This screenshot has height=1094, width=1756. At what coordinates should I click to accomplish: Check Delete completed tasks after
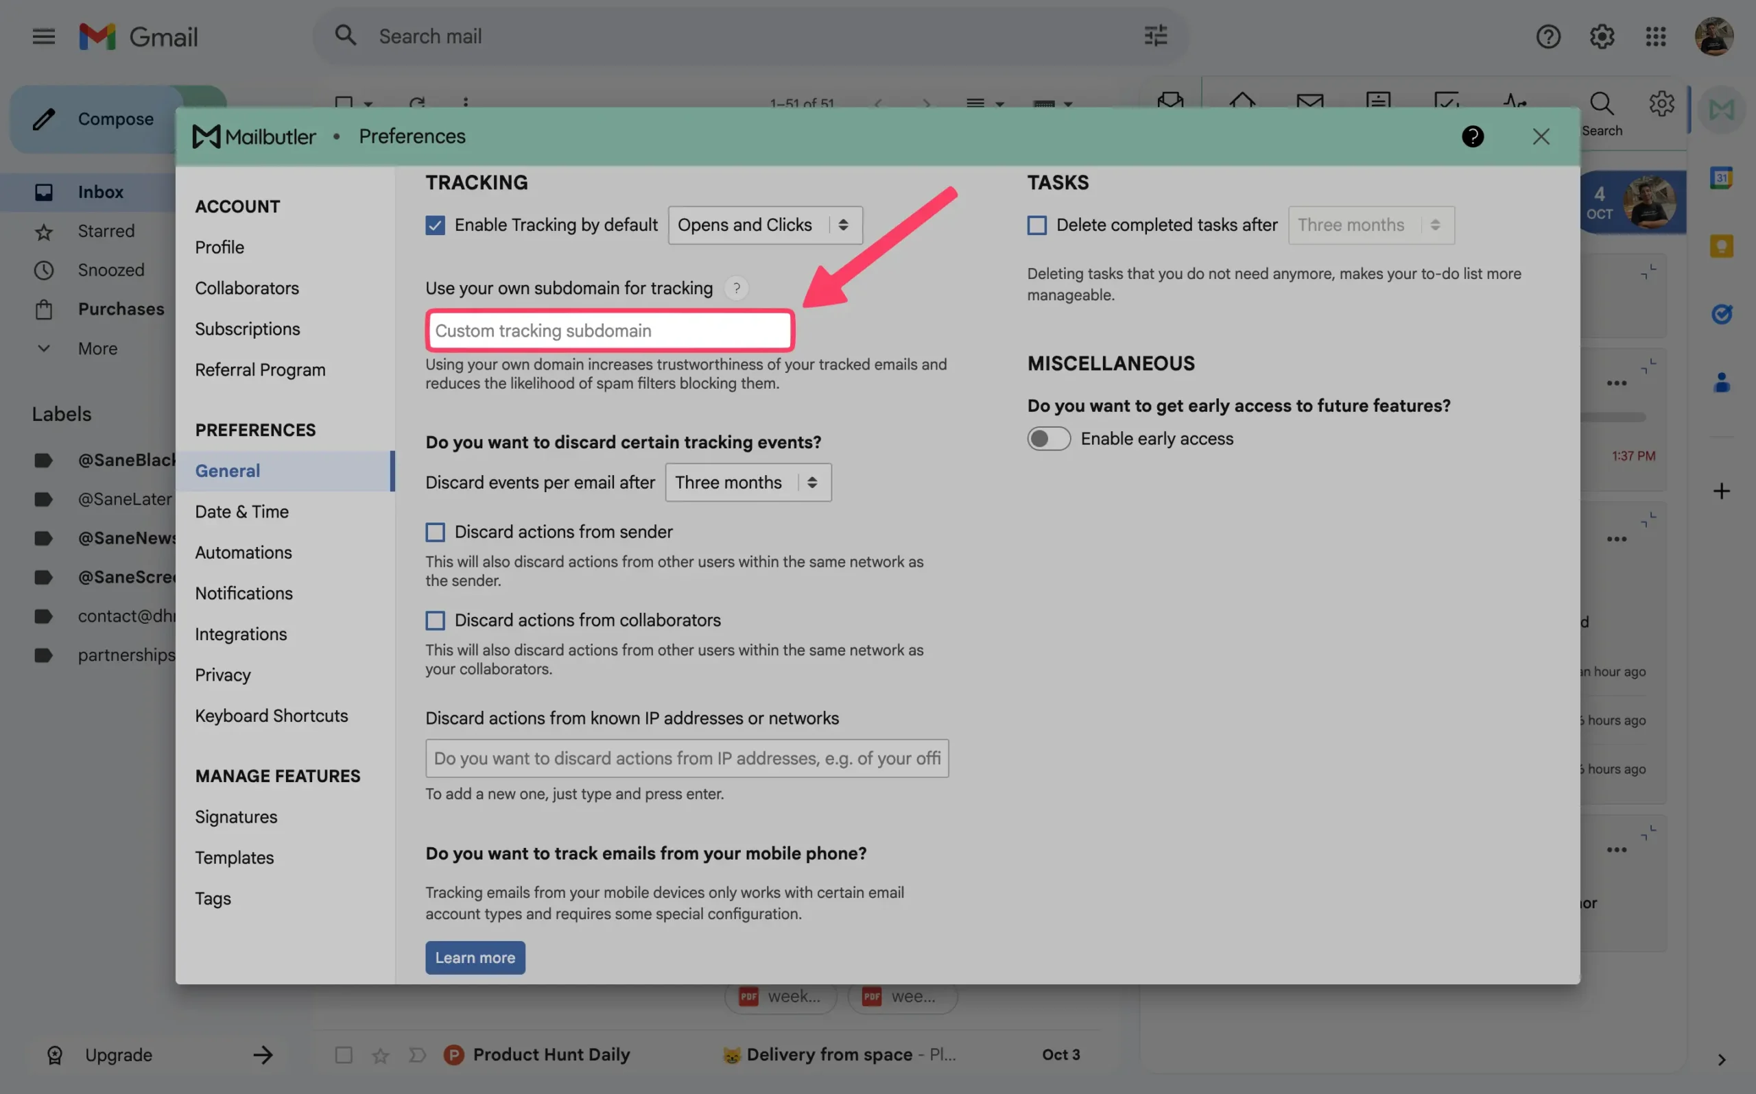coord(1036,225)
